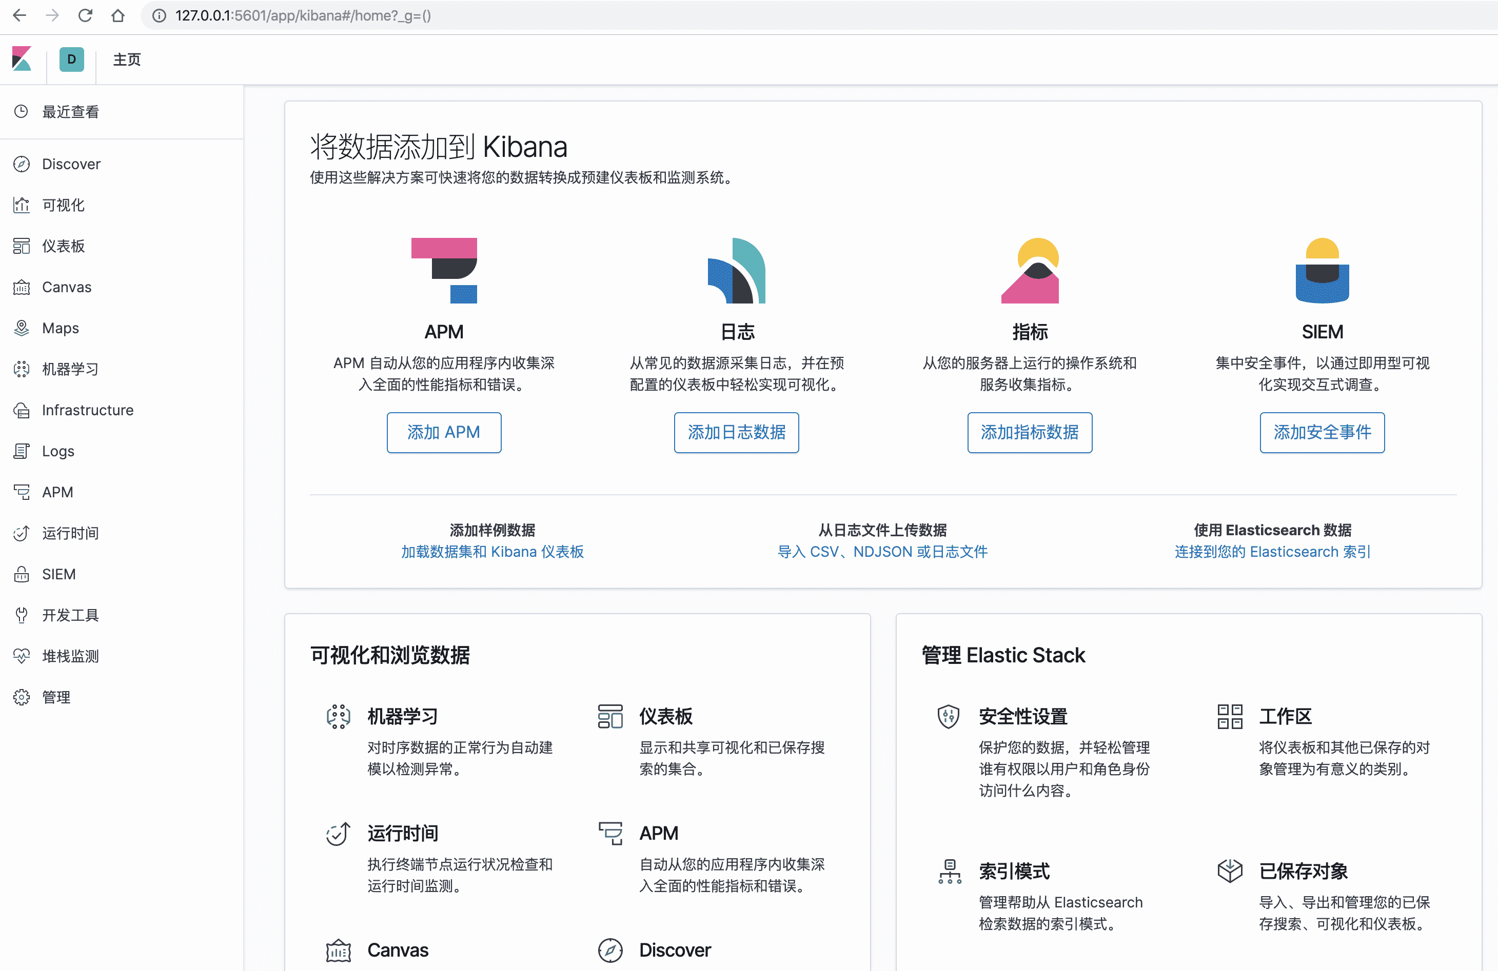Image resolution: width=1498 pixels, height=971 pixels.
Task: Select 堆栈监测 label in sidebar
Action: coord(70,656)
